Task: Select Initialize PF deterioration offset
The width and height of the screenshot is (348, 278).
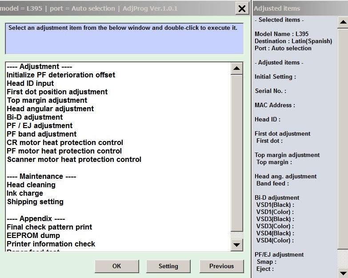Action: pos(61,75)
